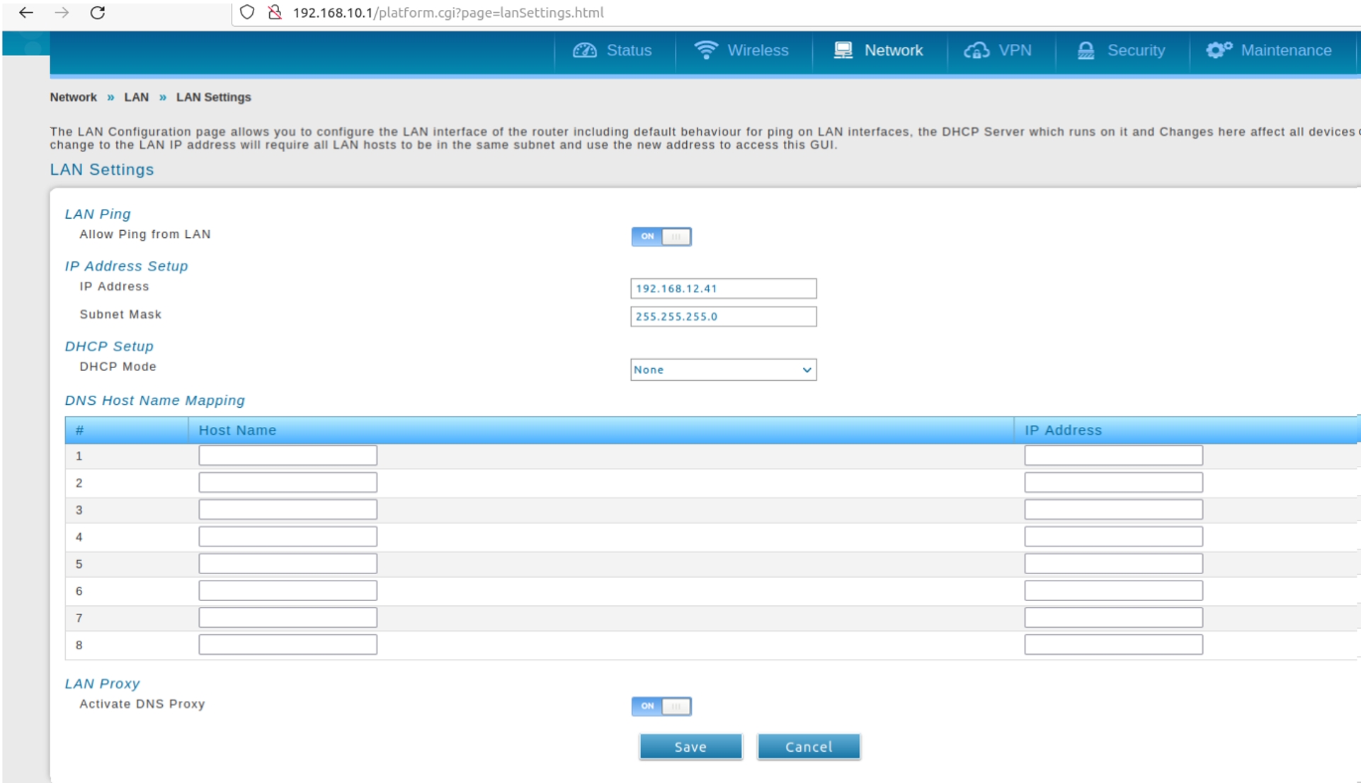This screenshot has height=783, width=1361.
Task: Click the browser back arrow
Action: (26, 13)
